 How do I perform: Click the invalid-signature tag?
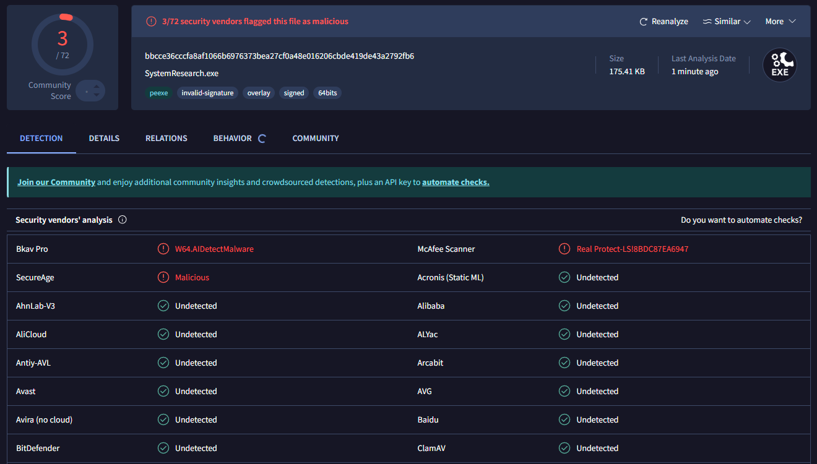point(207,93)
